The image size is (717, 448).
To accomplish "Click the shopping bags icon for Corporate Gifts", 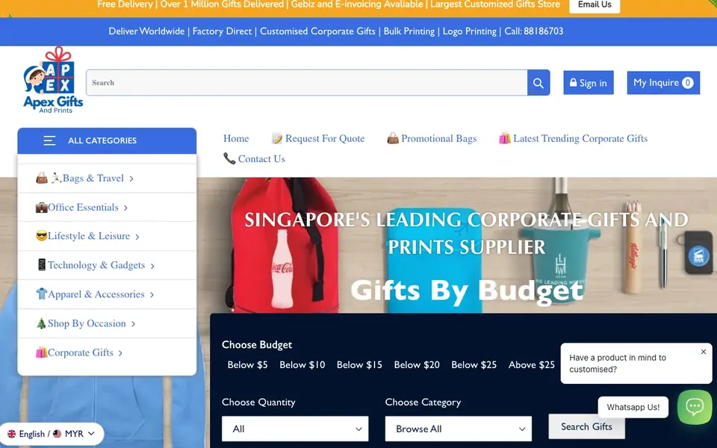I will point(42,352).
